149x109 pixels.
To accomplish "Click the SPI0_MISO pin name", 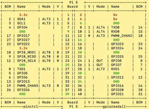I will (x=26, y=57).
